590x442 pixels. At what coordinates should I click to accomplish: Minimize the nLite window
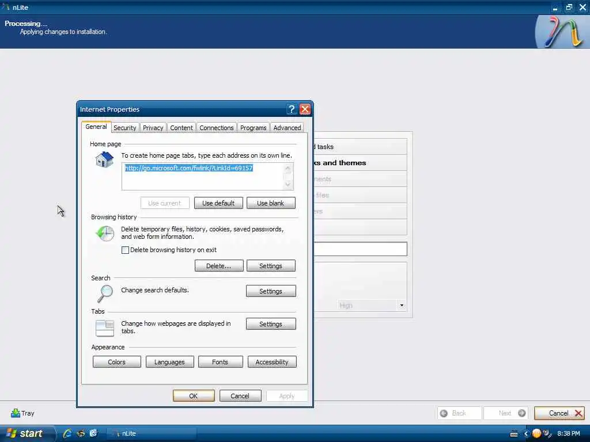555,7
